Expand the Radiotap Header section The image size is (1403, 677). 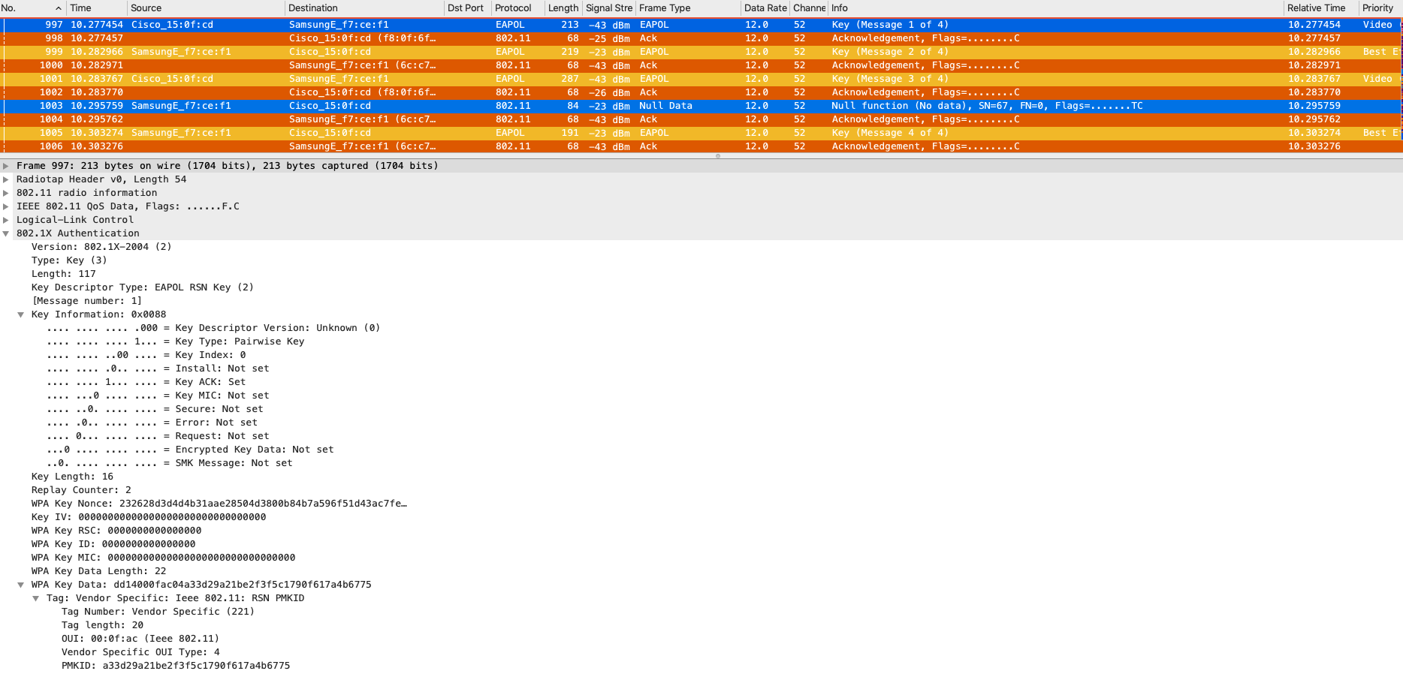(x=6, y=179)
